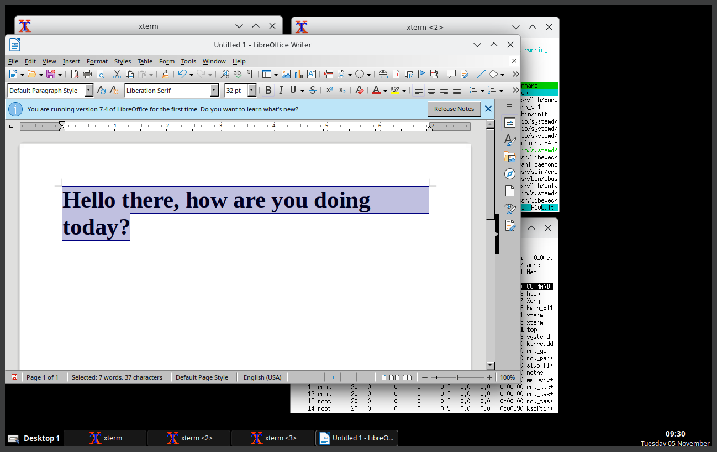
Task: Click the Clone Formatting paintbrush icon
Action: pos(165,74)
